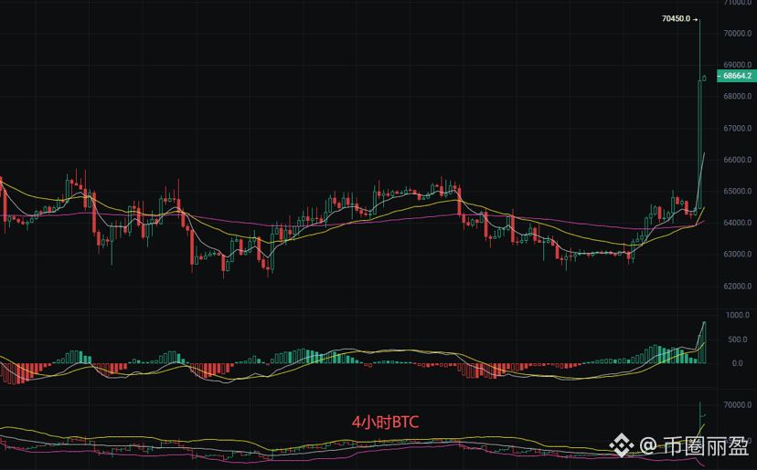Click the 66000.0 price axis label
757x470 pixels.
tap(737, 160)
